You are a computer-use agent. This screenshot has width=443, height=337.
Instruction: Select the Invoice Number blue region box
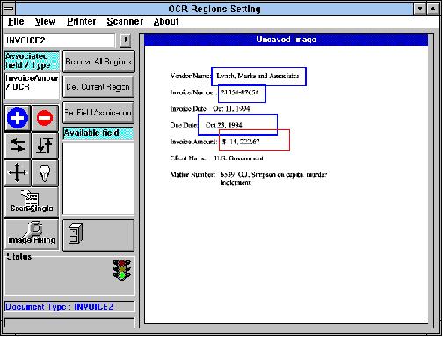coord(242,93)
